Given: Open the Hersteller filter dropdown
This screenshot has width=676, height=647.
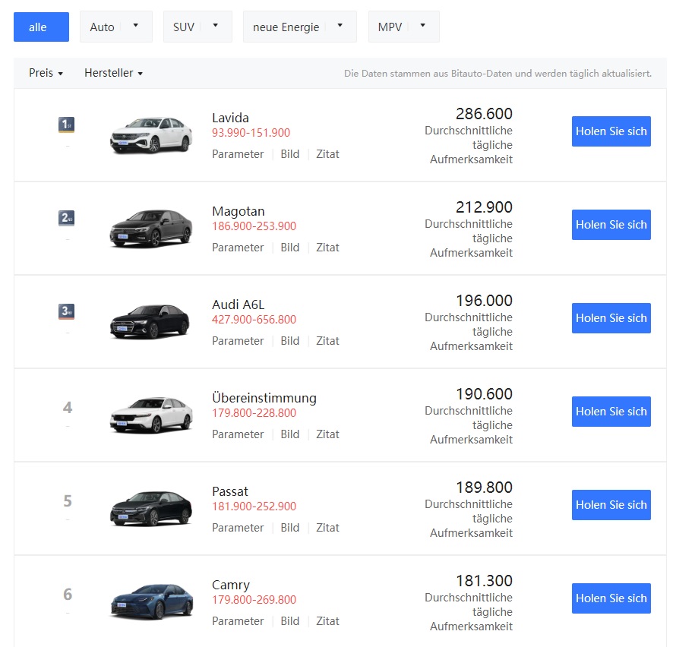Looking at the screenshot, I should pyautogui.click(x=113, y=73).
